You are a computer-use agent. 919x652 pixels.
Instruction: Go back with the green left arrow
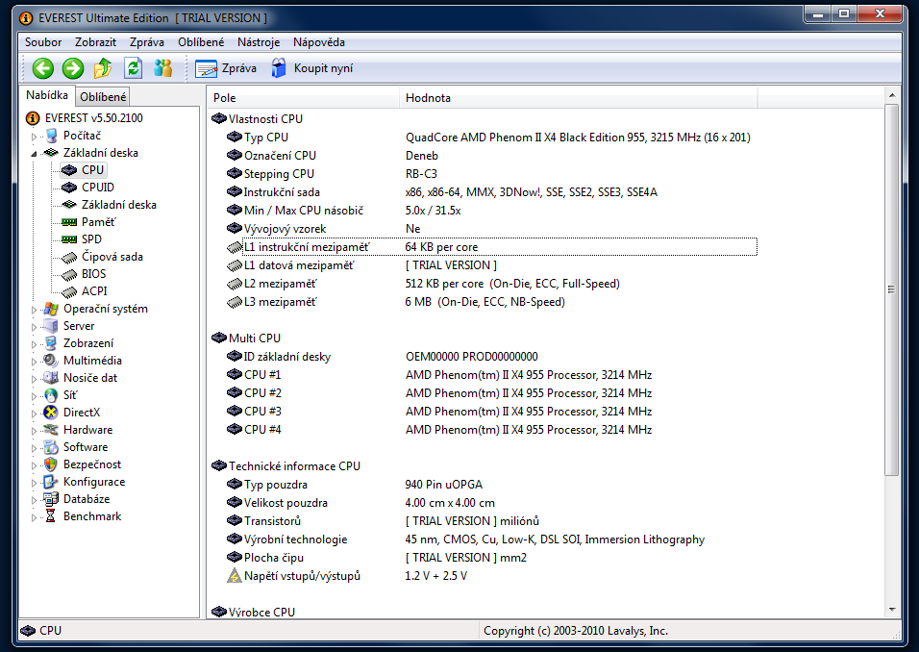(x=43, y=68)
